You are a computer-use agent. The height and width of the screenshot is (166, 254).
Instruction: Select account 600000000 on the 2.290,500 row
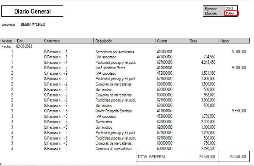[x=165, y=149]
